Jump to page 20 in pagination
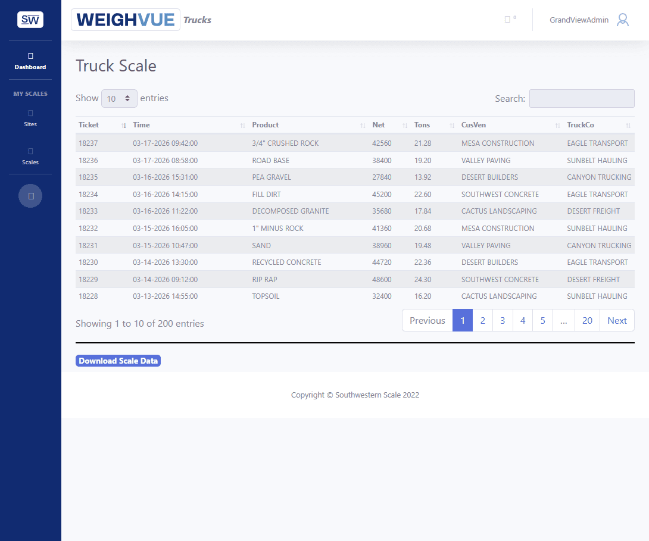 pyautogui.click(x=586, y=320)
